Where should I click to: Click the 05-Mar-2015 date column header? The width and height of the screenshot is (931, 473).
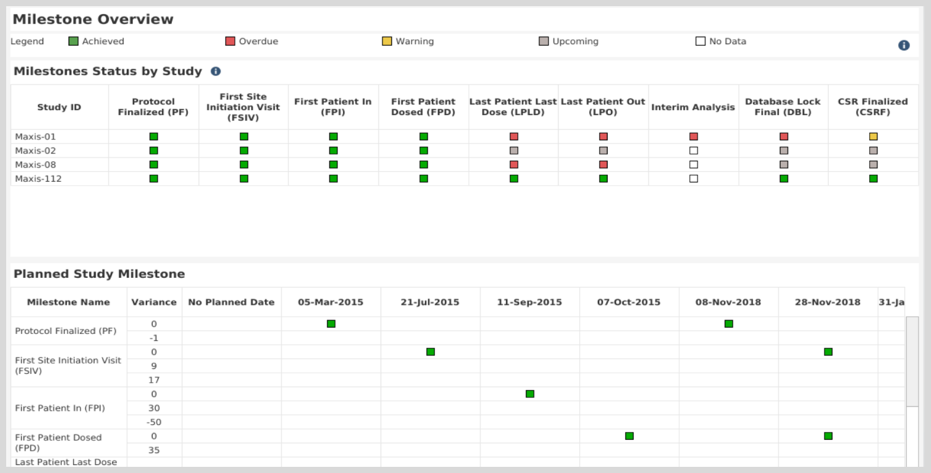click(x=331, y=302)
